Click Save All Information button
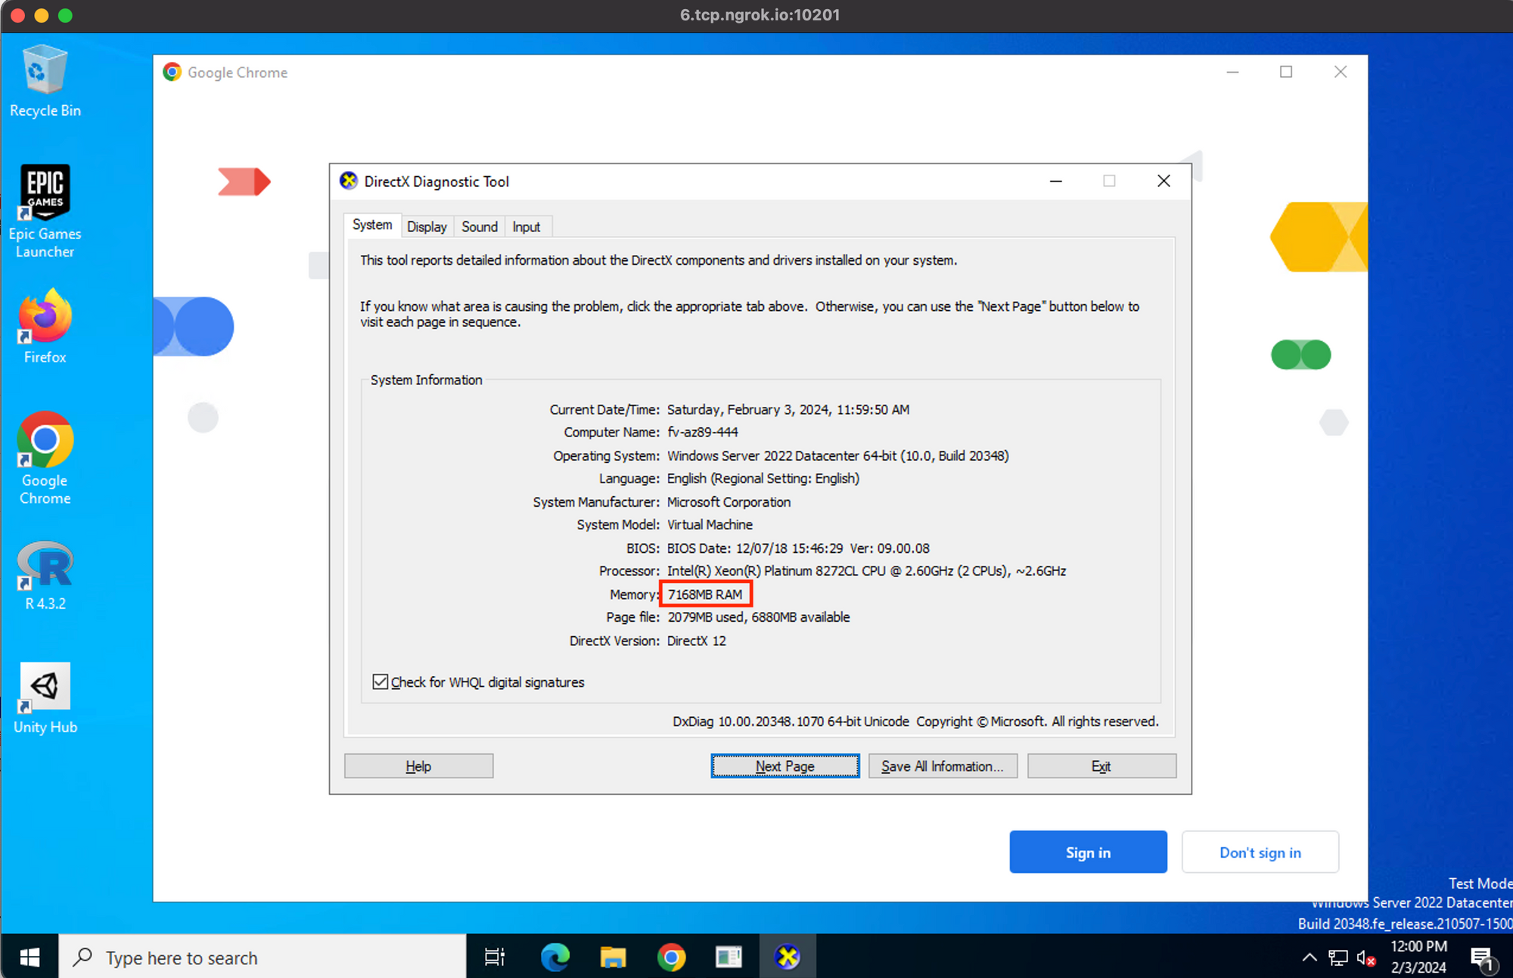 [943, 766]
